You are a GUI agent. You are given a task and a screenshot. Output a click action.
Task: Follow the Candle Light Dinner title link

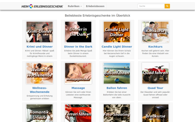point(117,47)
